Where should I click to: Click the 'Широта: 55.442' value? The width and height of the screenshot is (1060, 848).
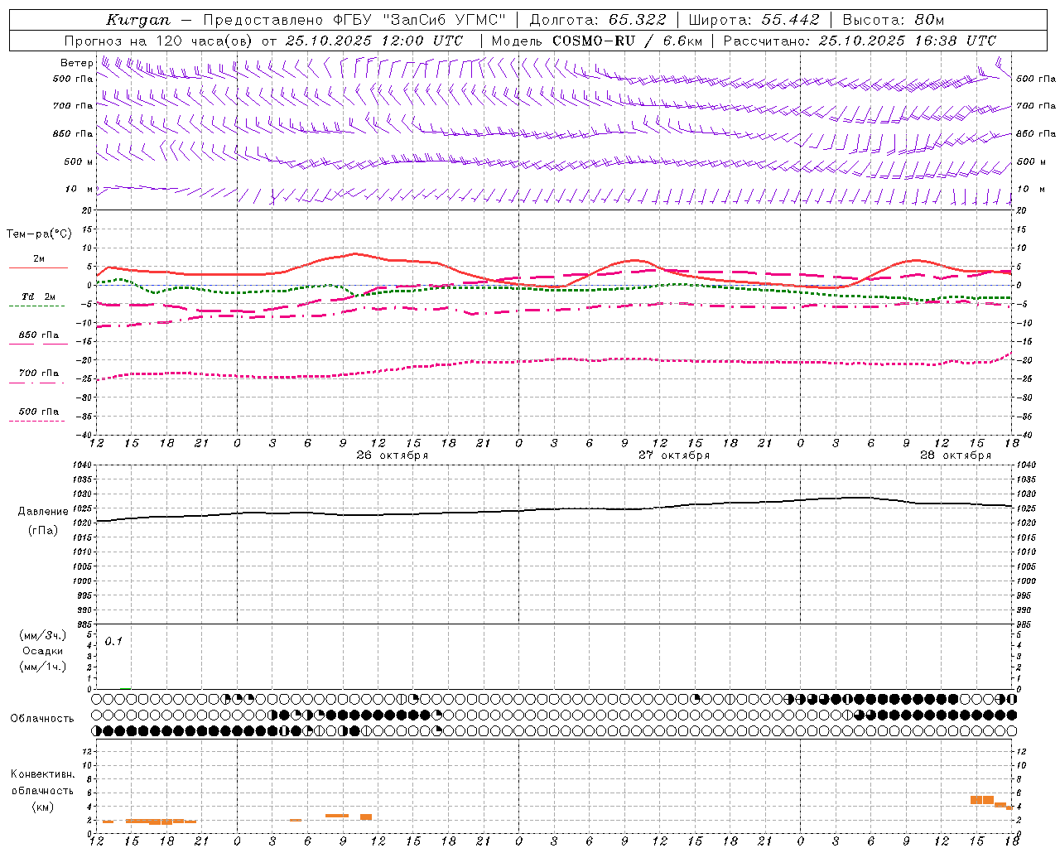pyautogui.click(x=754, y=20)
